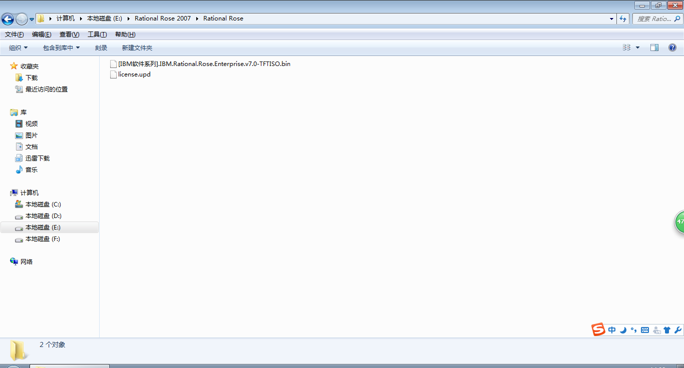Open the 音乐 library
684x368 pixels.
(32, 169)
